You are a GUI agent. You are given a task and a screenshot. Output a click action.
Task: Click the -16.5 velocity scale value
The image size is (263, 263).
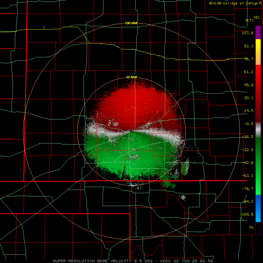[x=248, y=137]
